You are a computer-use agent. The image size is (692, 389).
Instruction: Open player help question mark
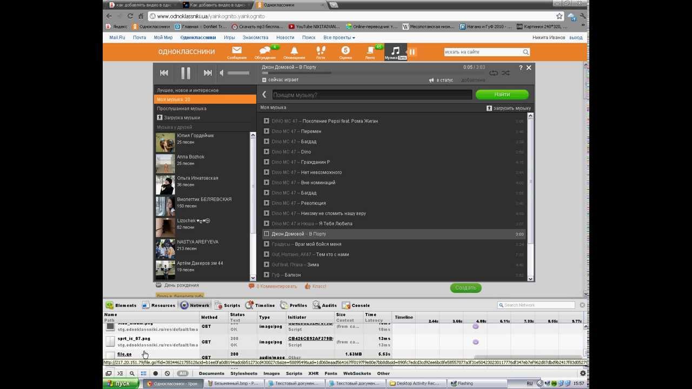coord(521,68)
